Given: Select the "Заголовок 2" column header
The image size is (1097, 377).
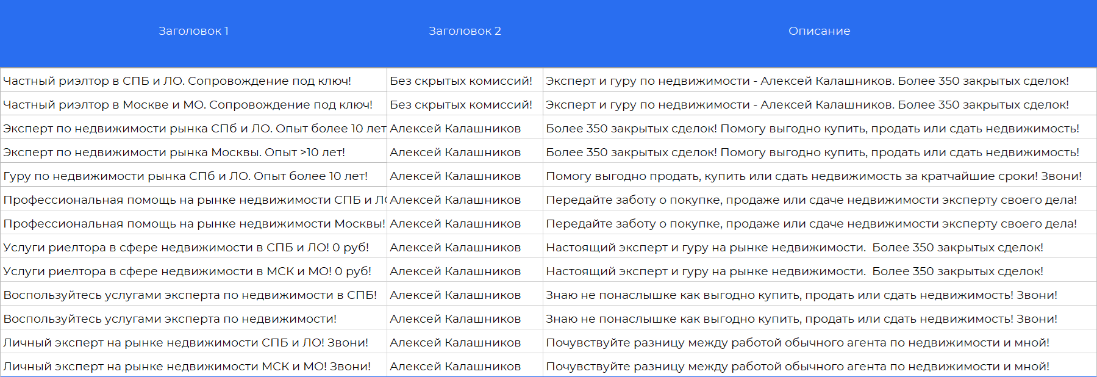Looking at the screenshot, I should 465,31.
